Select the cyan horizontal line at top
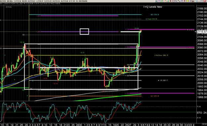This screenshot has height=126, width=207. pyautogui.click(x=85, y=15)
